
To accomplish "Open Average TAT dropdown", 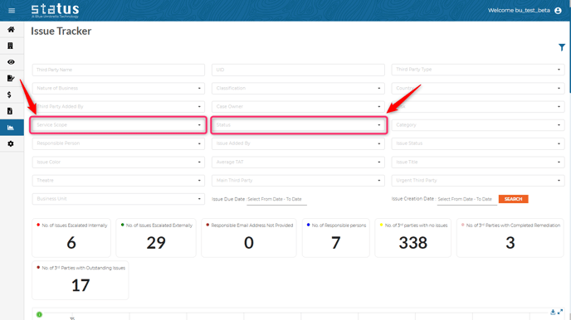I will pos(298,162).
